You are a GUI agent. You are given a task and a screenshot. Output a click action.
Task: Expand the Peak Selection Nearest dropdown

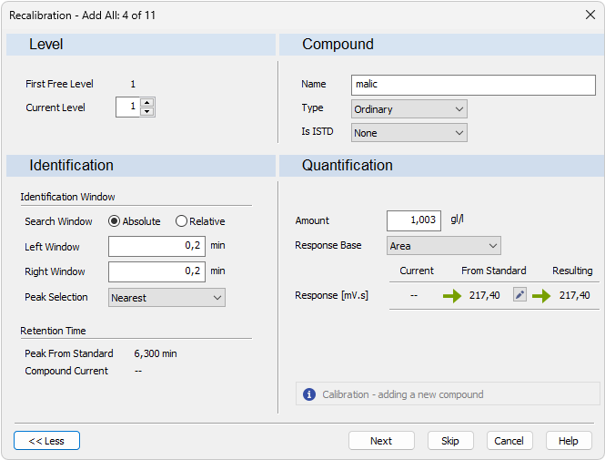coord(166,298)
